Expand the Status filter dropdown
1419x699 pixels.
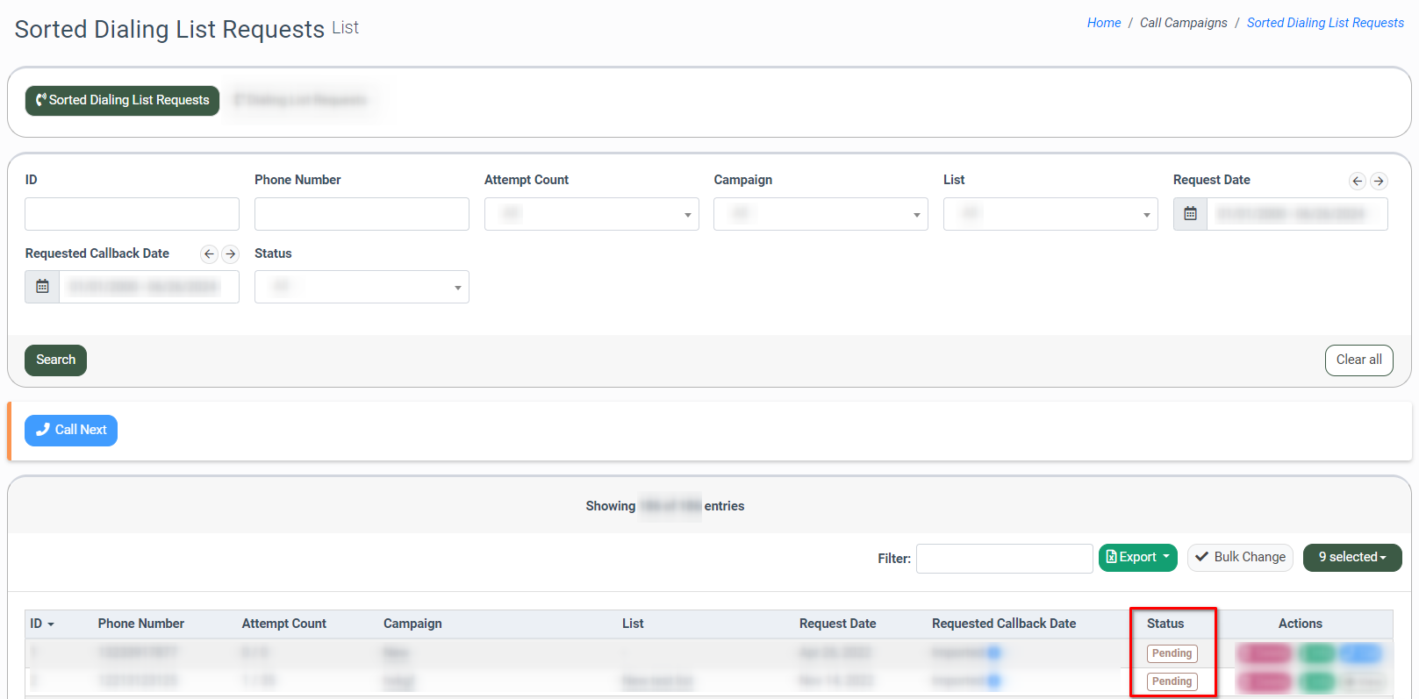(x=361, y=287)
